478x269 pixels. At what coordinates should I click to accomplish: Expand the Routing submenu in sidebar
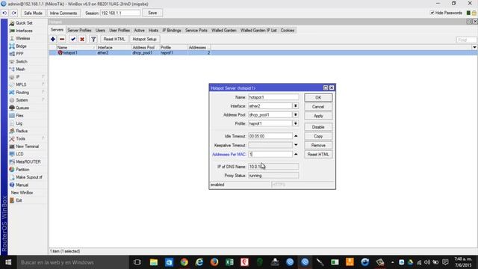(43, 92)
